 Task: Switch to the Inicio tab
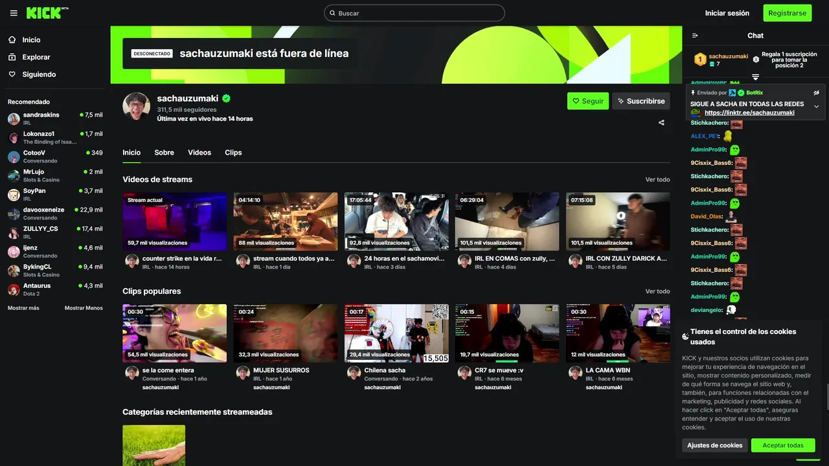click(x=131, y=153)
